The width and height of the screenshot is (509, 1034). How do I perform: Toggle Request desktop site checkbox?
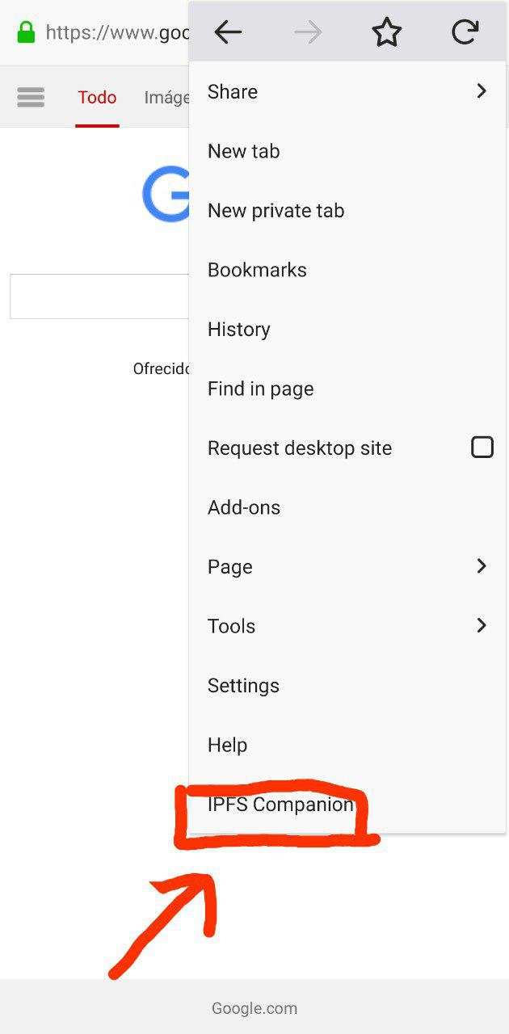click(x=482, y=447)
